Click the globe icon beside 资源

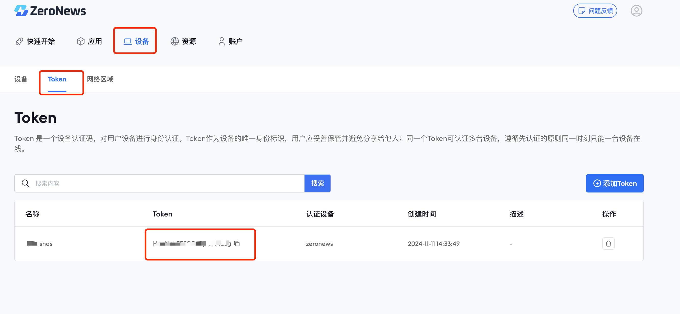pyautogui.click(x=174, y=41)
